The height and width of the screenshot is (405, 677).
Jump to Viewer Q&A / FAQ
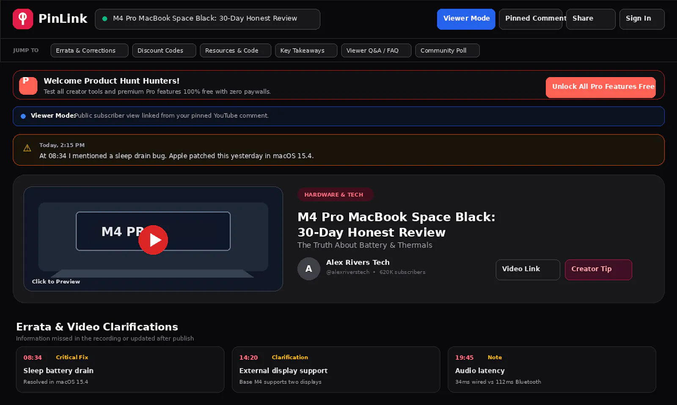[376, 50]
